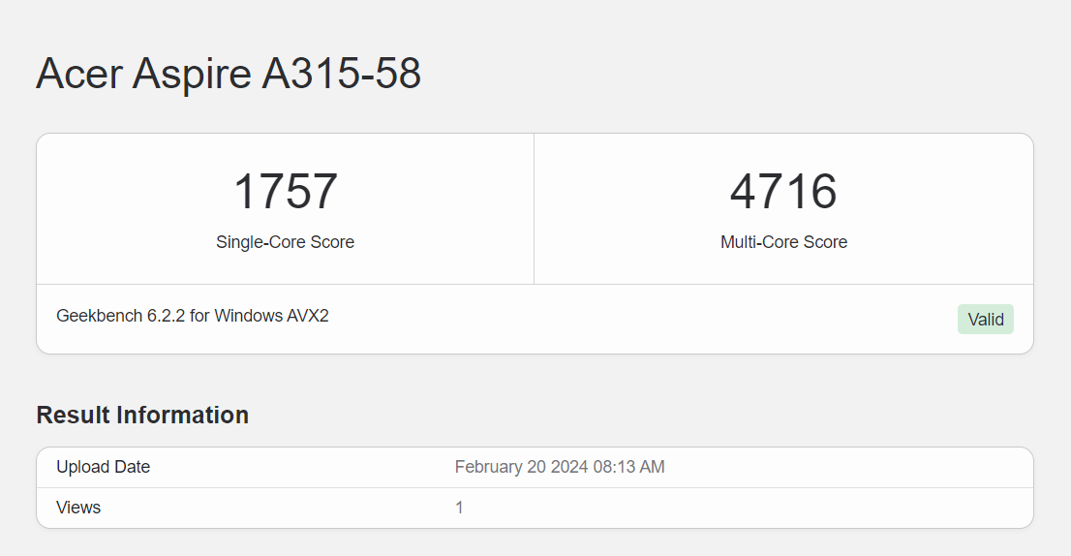Click the word Acer in the heading
The height and width of the screenshot is (556, 1071).
79,73
